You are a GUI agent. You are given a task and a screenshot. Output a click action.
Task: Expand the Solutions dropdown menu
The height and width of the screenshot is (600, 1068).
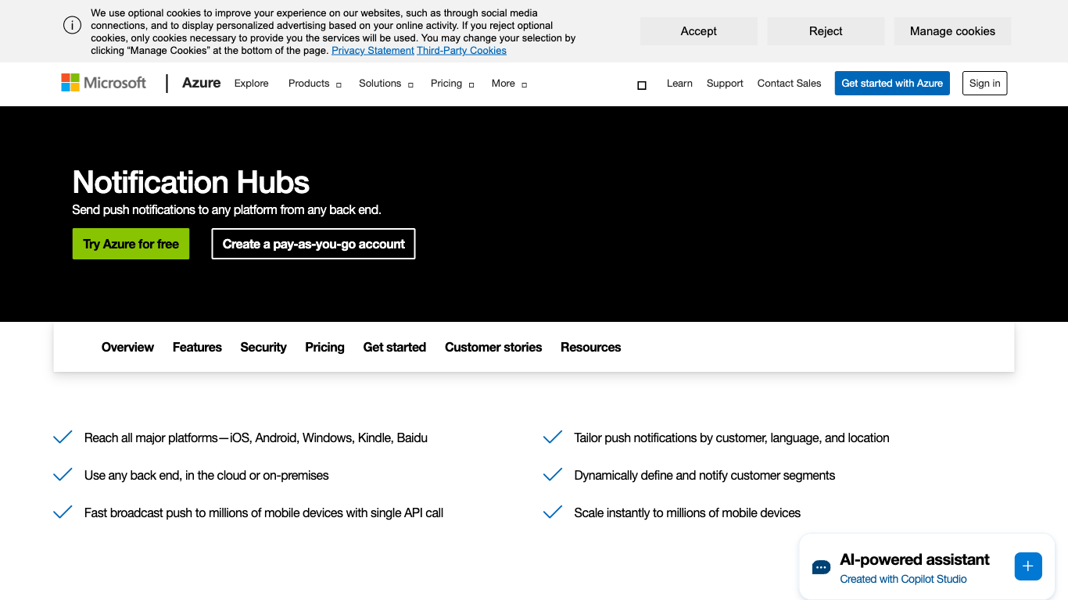point(386,84)
